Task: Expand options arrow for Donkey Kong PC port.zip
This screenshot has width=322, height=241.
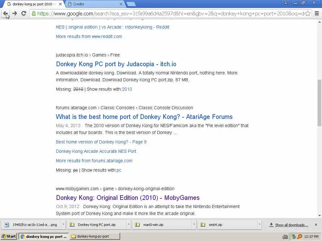Action: (x=129, y=225)
